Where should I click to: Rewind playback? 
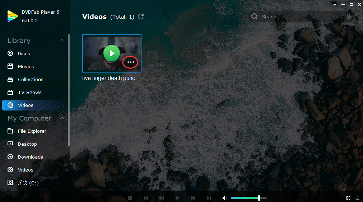(161, 198)
